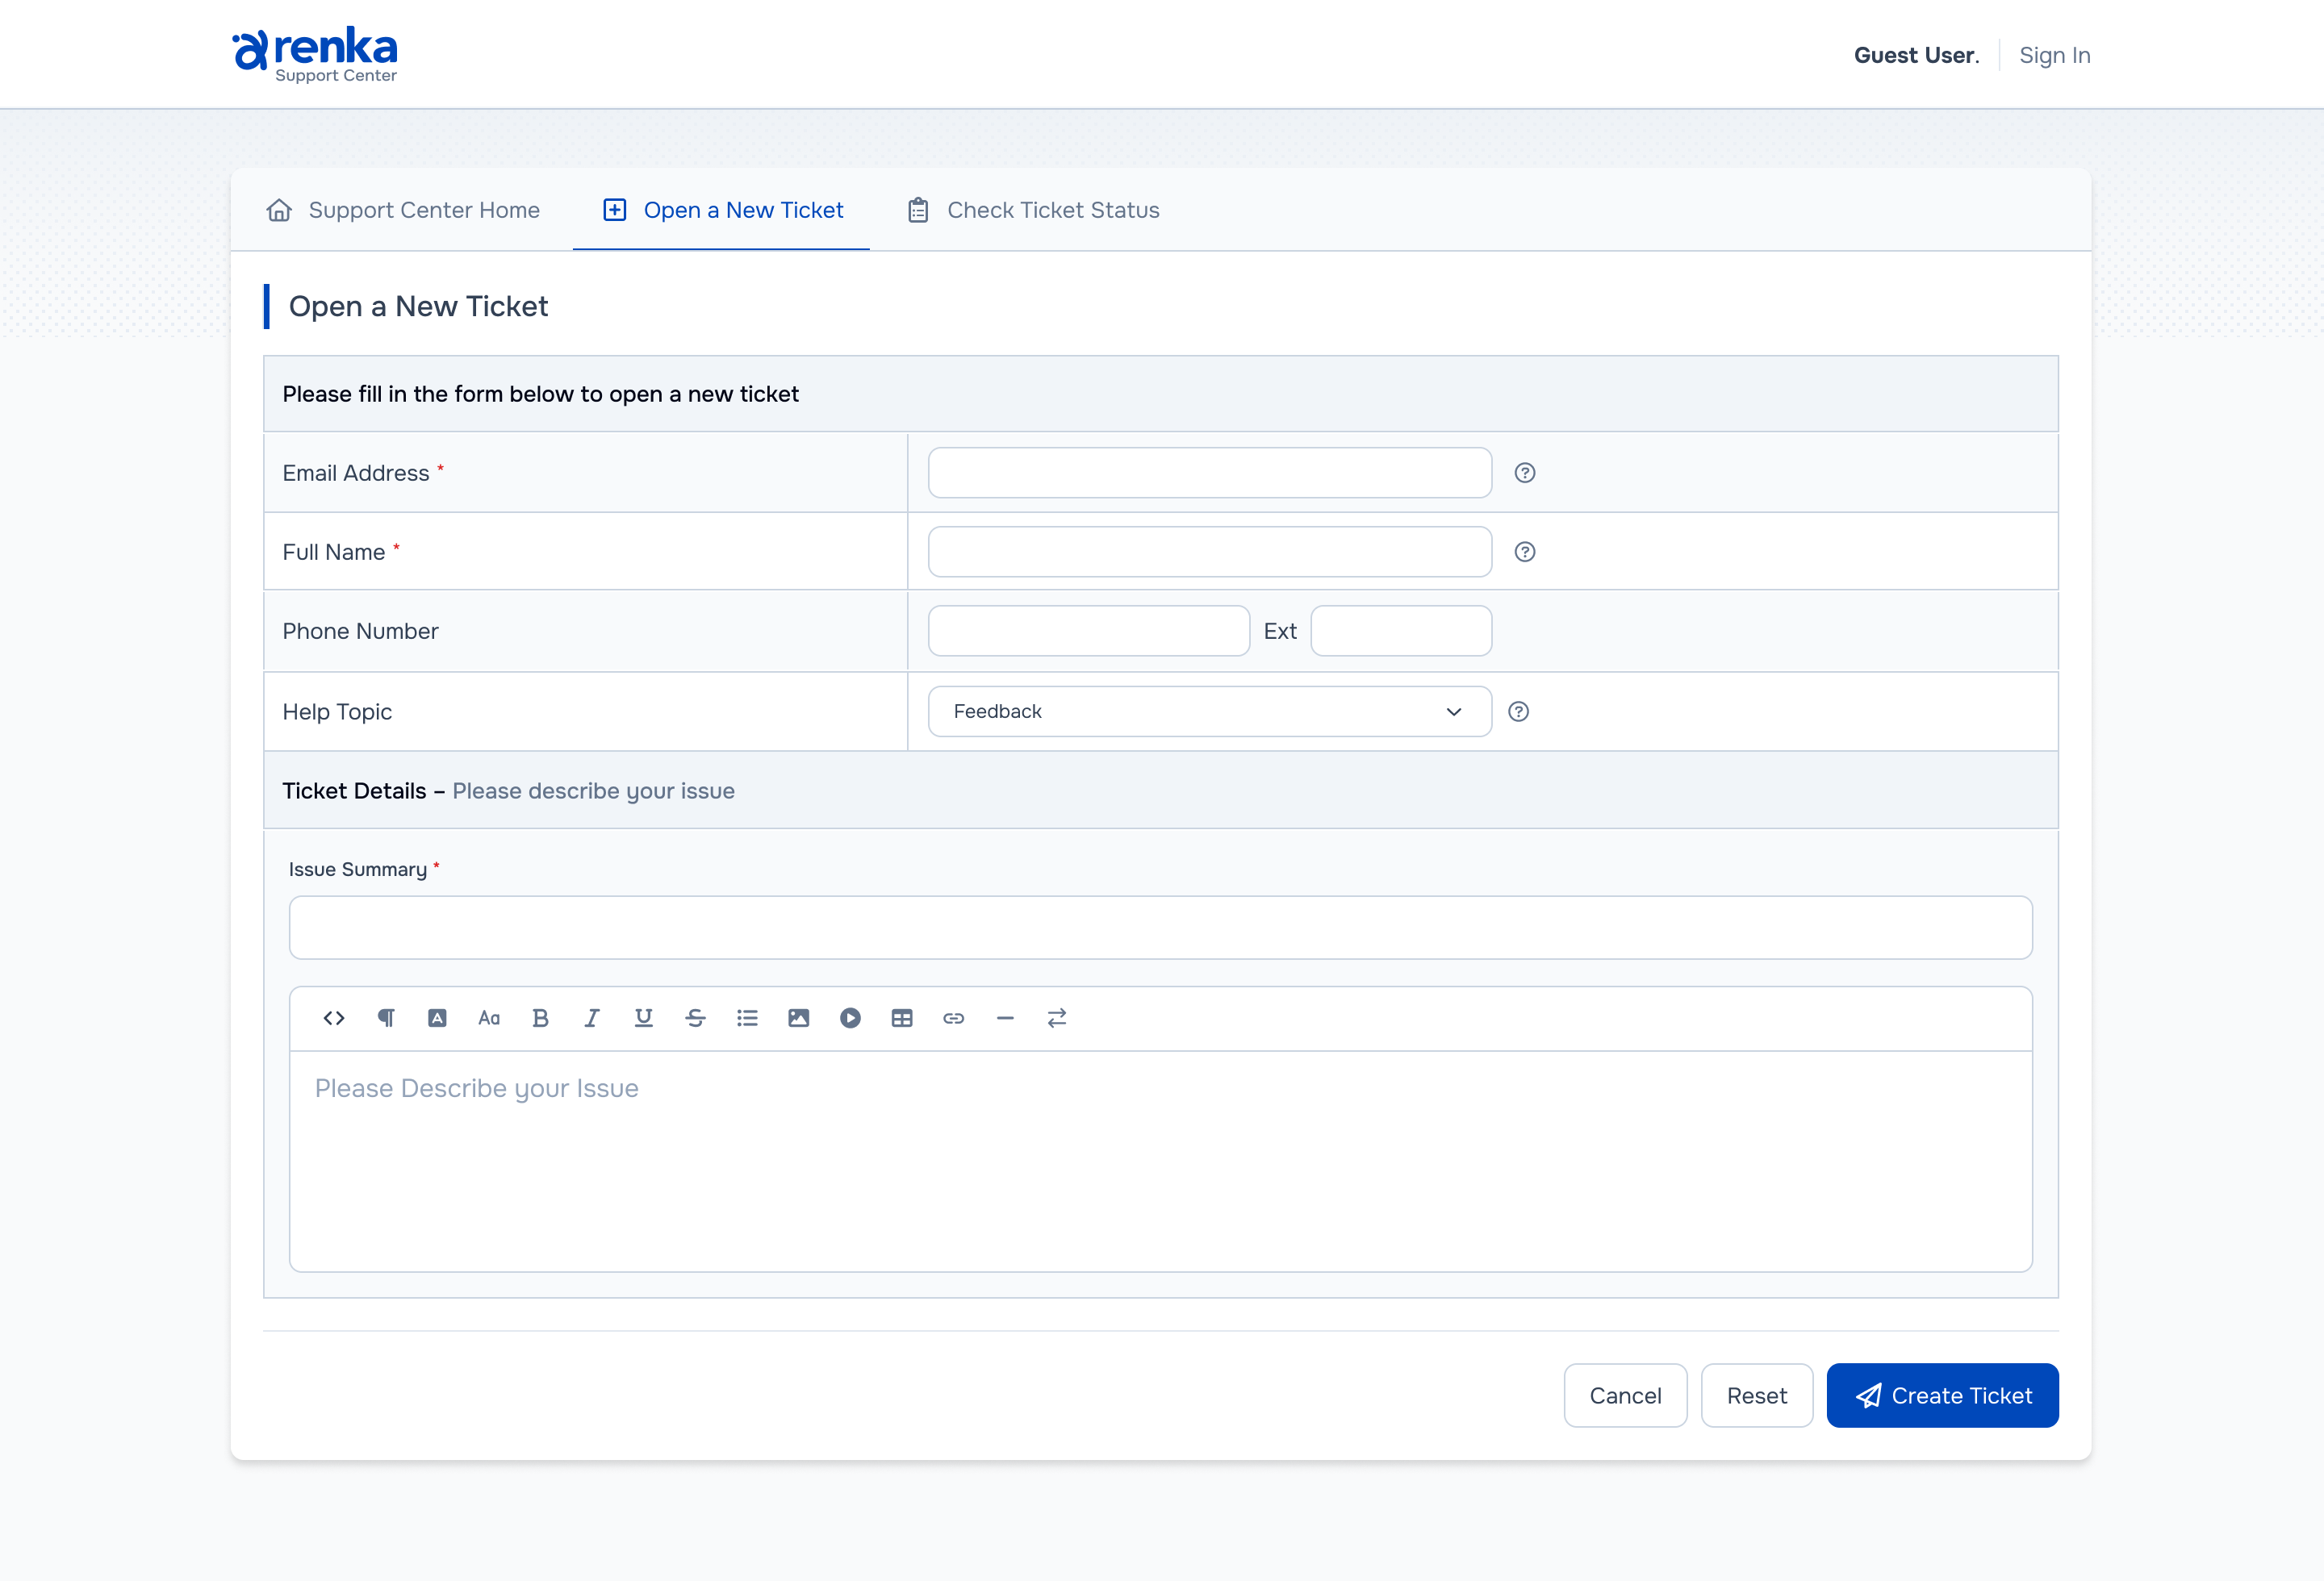Insert a hyperlink with link icon
The image size is (2324, 1581).
954,1018
